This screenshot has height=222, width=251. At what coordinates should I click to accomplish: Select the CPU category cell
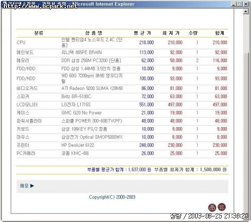tap(21, 43)
